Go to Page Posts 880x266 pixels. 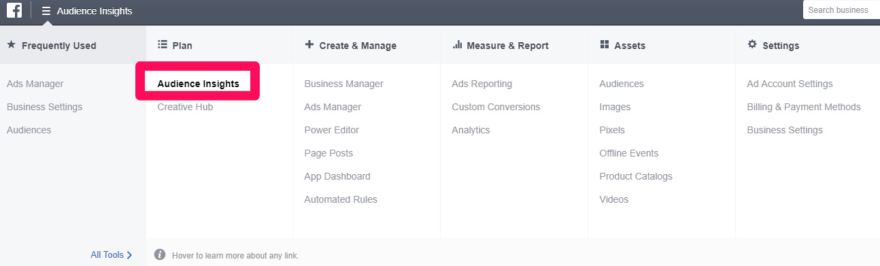click(x=328, y=153)
